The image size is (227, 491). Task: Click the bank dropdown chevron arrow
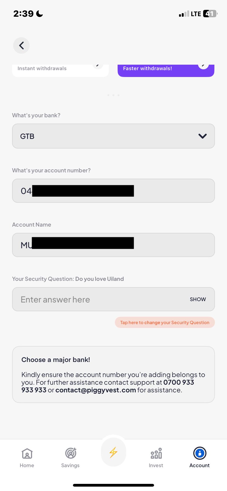[203, 136]
